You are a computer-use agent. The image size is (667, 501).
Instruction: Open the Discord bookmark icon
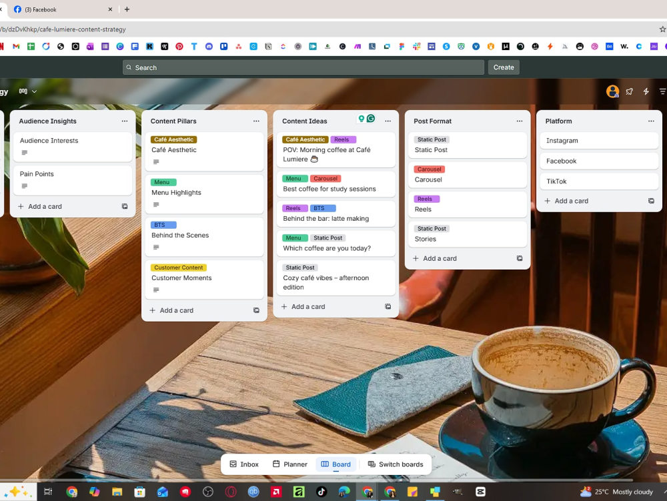pos(209,46)
